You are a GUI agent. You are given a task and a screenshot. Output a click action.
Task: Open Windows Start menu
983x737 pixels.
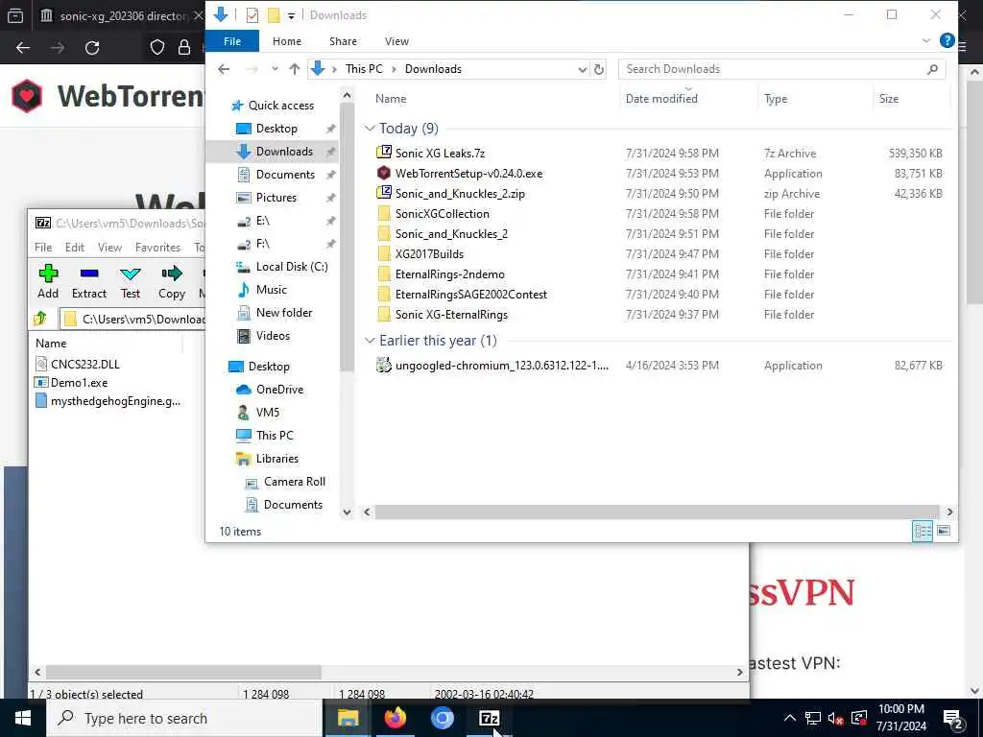point(23,718)
